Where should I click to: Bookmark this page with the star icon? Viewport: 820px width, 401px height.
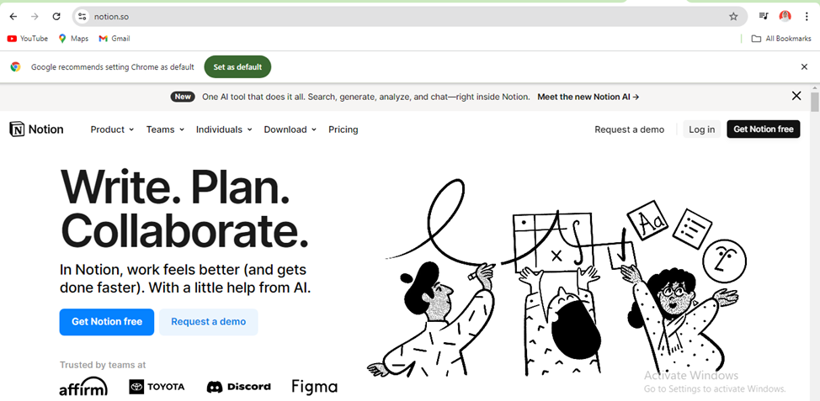(733, 17)
